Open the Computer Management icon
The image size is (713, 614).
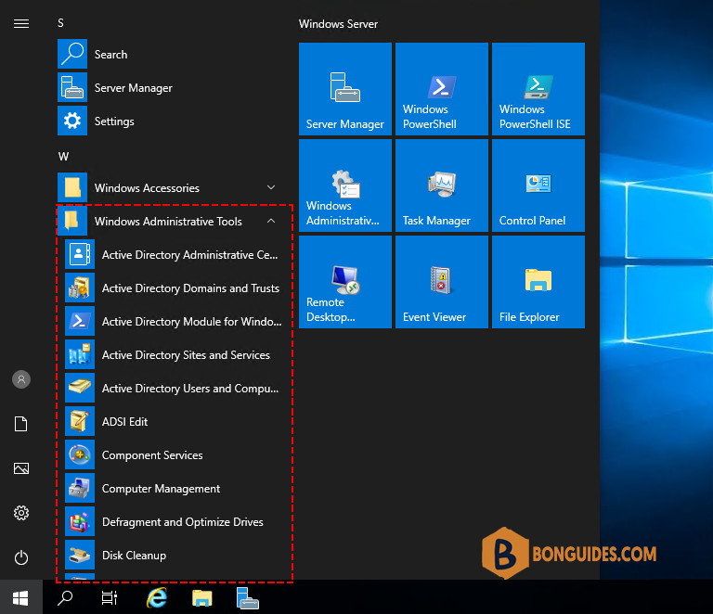80,488
